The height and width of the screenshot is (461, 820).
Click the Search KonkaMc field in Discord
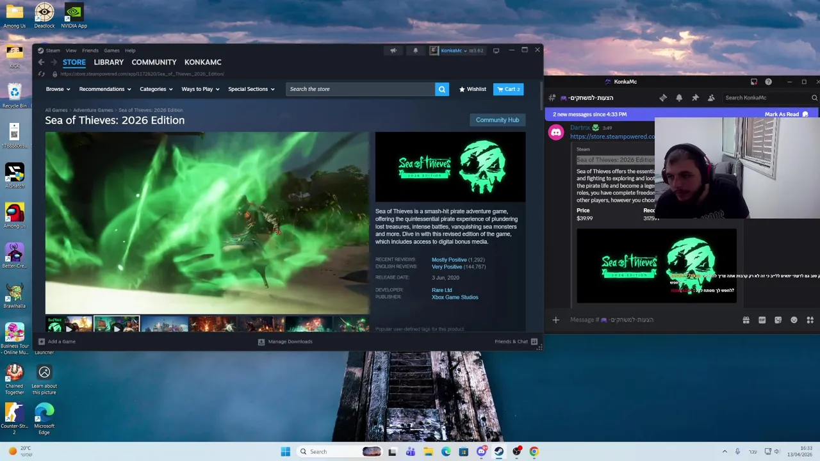point(771,98)
